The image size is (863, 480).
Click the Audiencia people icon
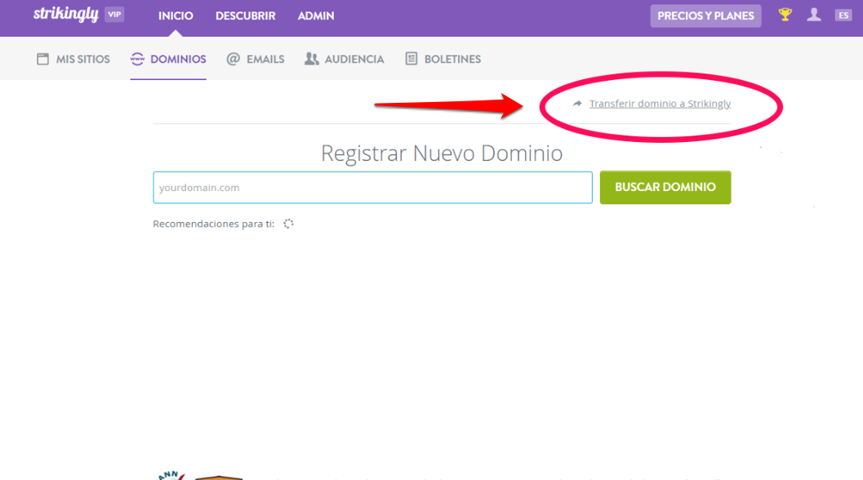(312, 59)
